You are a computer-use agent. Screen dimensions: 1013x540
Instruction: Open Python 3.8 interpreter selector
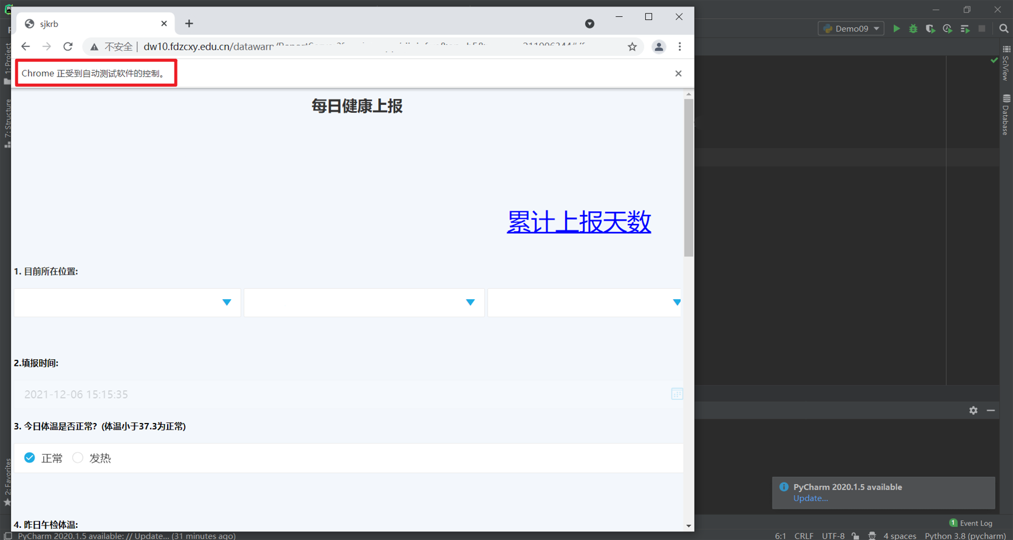point(965,536)
